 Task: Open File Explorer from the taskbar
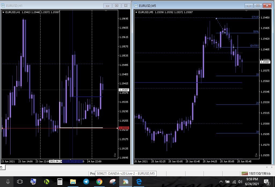(x=73, y=182)
